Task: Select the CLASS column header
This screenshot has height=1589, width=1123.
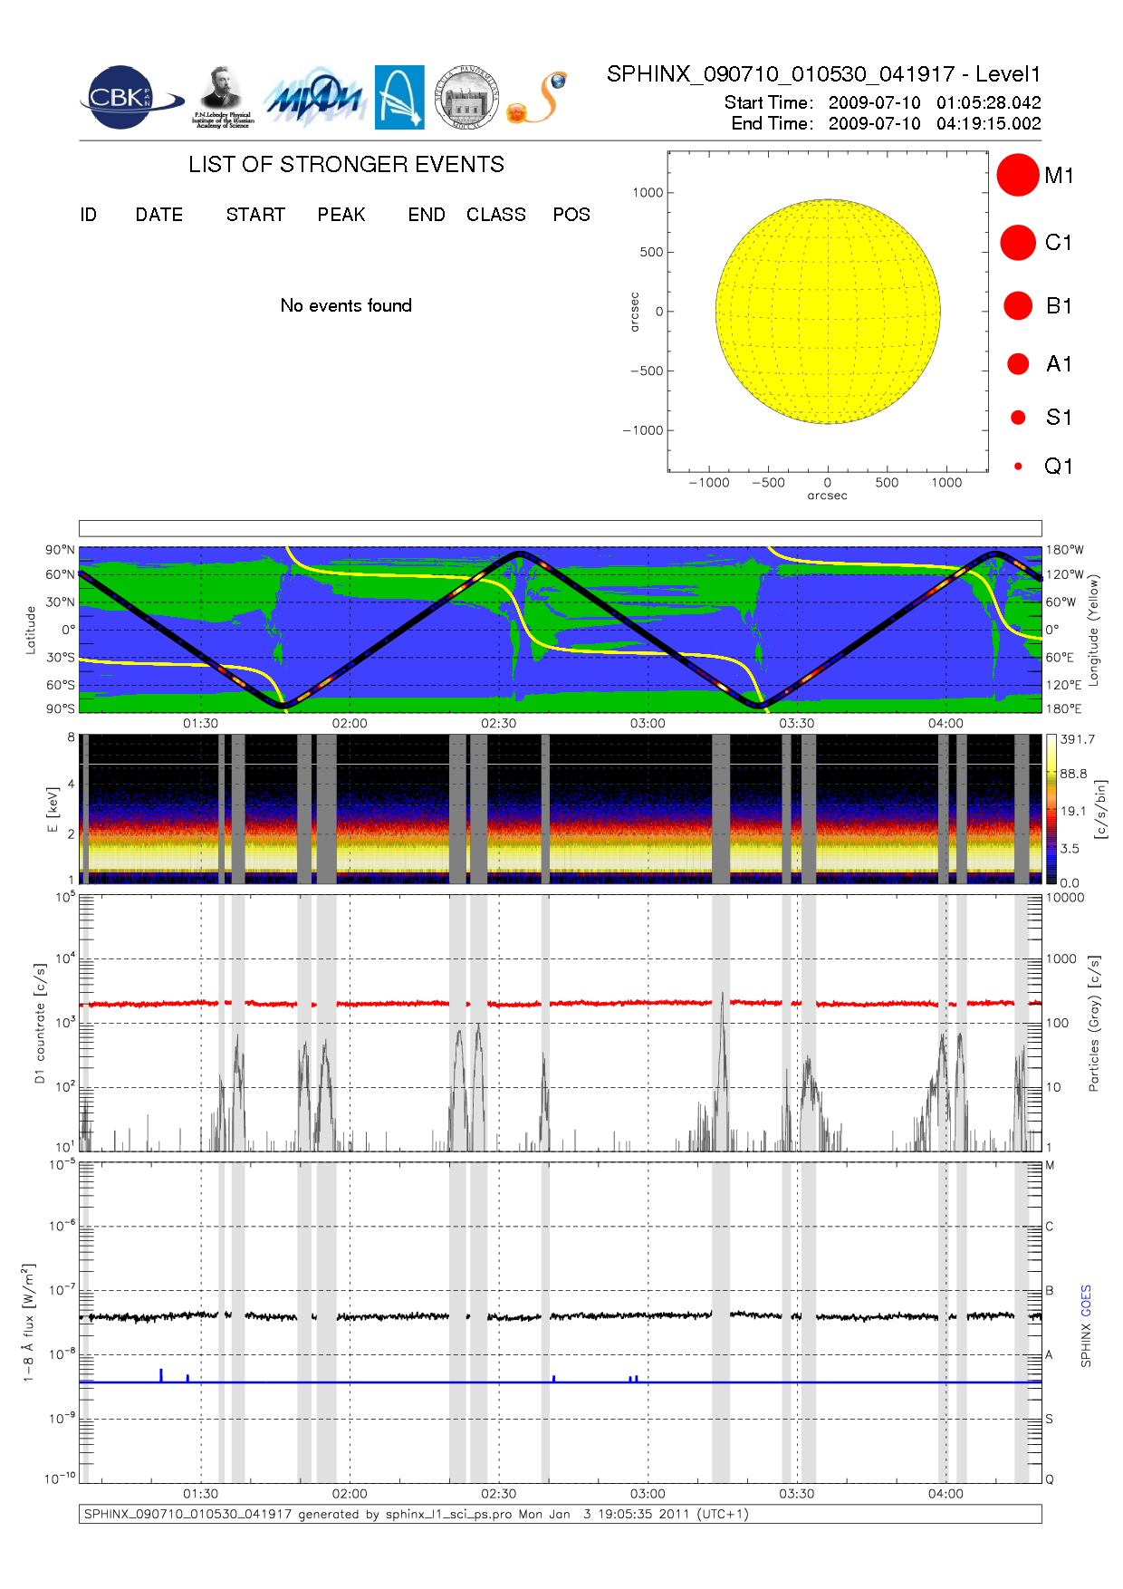Action: (x=495, y=215)
